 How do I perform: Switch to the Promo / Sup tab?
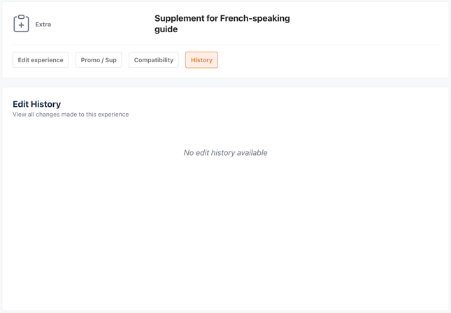coord(99,60)
